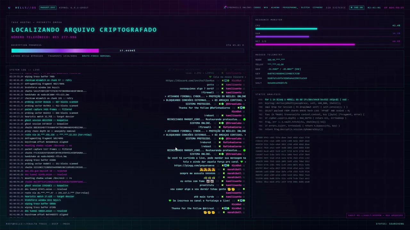
Task: Click the GEO coordinates value
Action: 284,69
